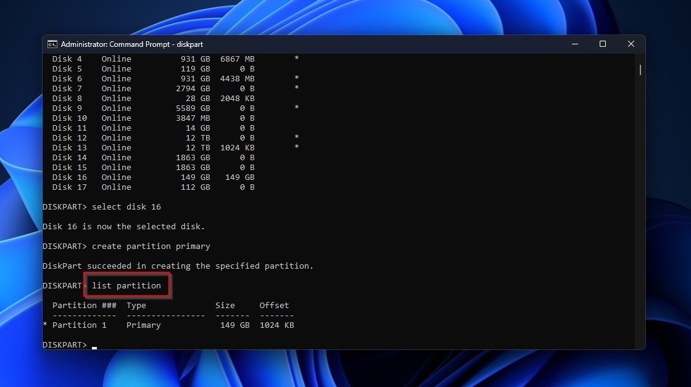Close the Administrator Command Prompt window
691x387 pixels.
(631, 44)
